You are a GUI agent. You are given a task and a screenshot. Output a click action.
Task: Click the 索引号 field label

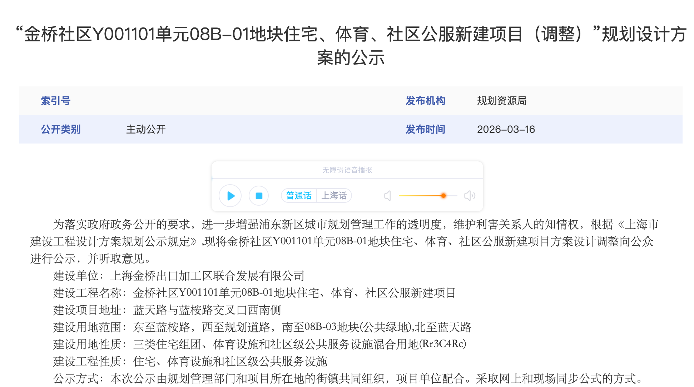coord(56,101)
